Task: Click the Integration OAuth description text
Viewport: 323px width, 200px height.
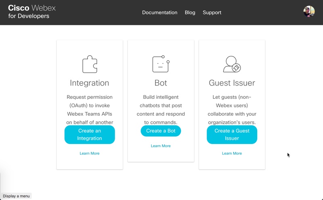Action: tap(90, 110)
